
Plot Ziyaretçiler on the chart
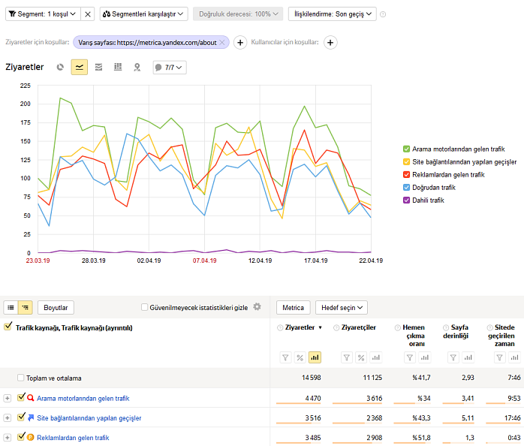coord(376,357)
